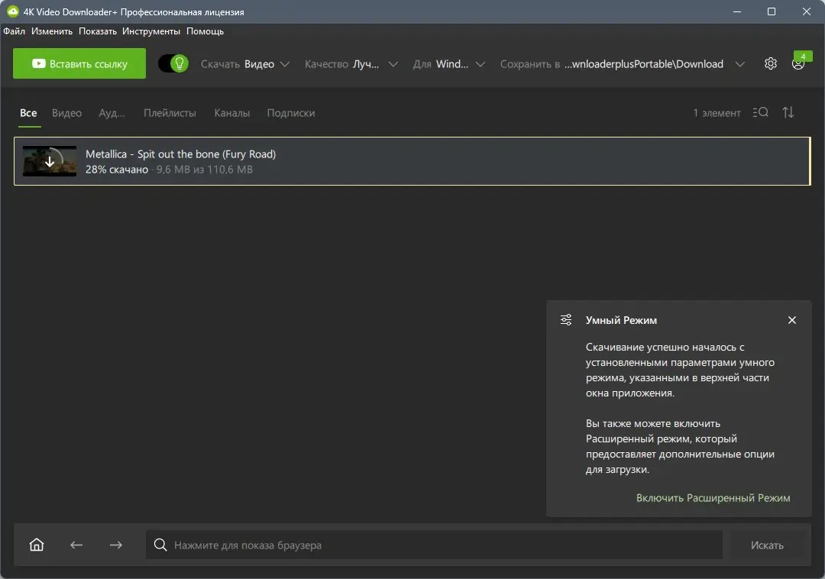
Task: Minimize the application window
Action: pyautogui.click(x=737, y=11)
